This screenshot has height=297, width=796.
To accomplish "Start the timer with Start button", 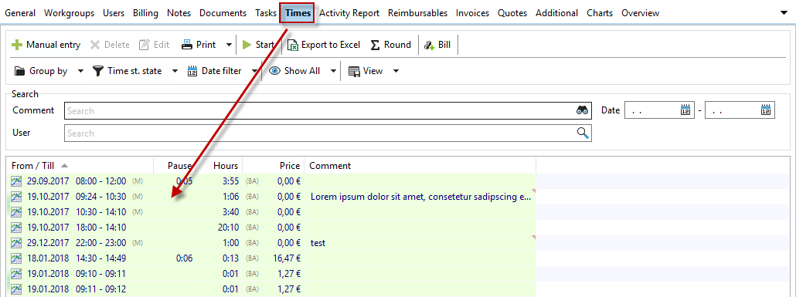I will pyautogui.click(x=258, y=45).
